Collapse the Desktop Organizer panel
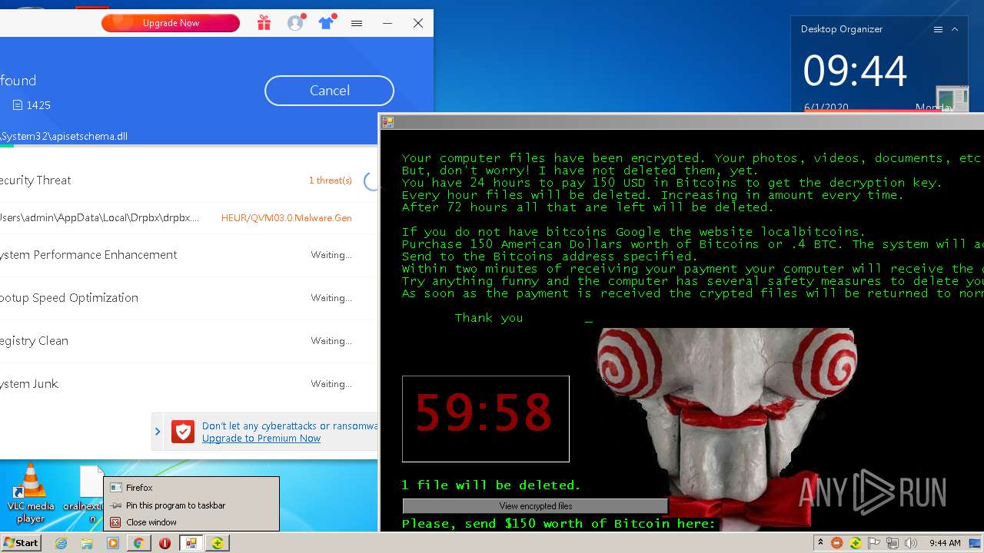The image size is (984, 553). pos(955,29)
